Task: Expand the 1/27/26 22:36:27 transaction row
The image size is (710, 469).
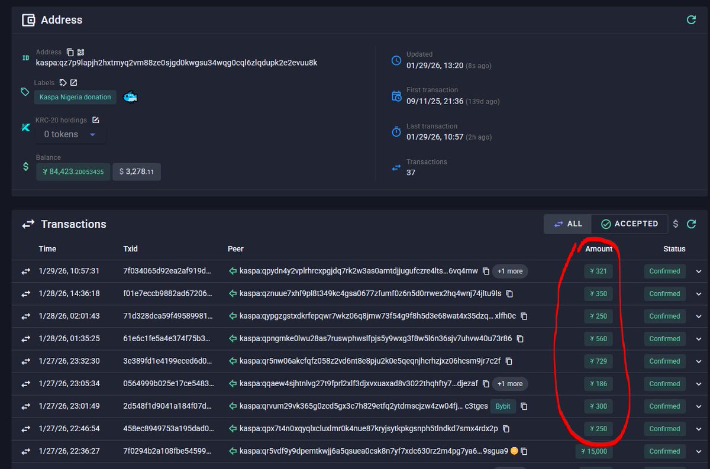Action: [699, 451]
